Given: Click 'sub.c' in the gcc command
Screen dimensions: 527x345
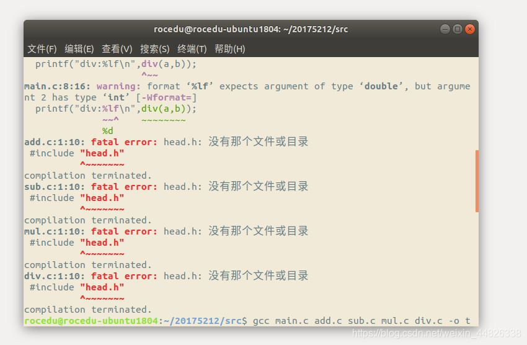Looking at the screenshot, I should [x=361, y=321].
